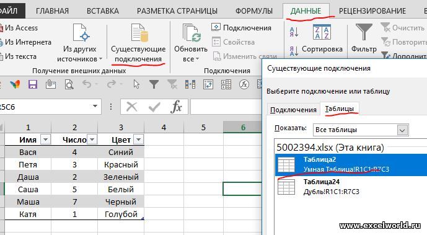The image size is (427, 235).
Task: Switch to the Подключения dialog tab
Action: tap(293, 110)
